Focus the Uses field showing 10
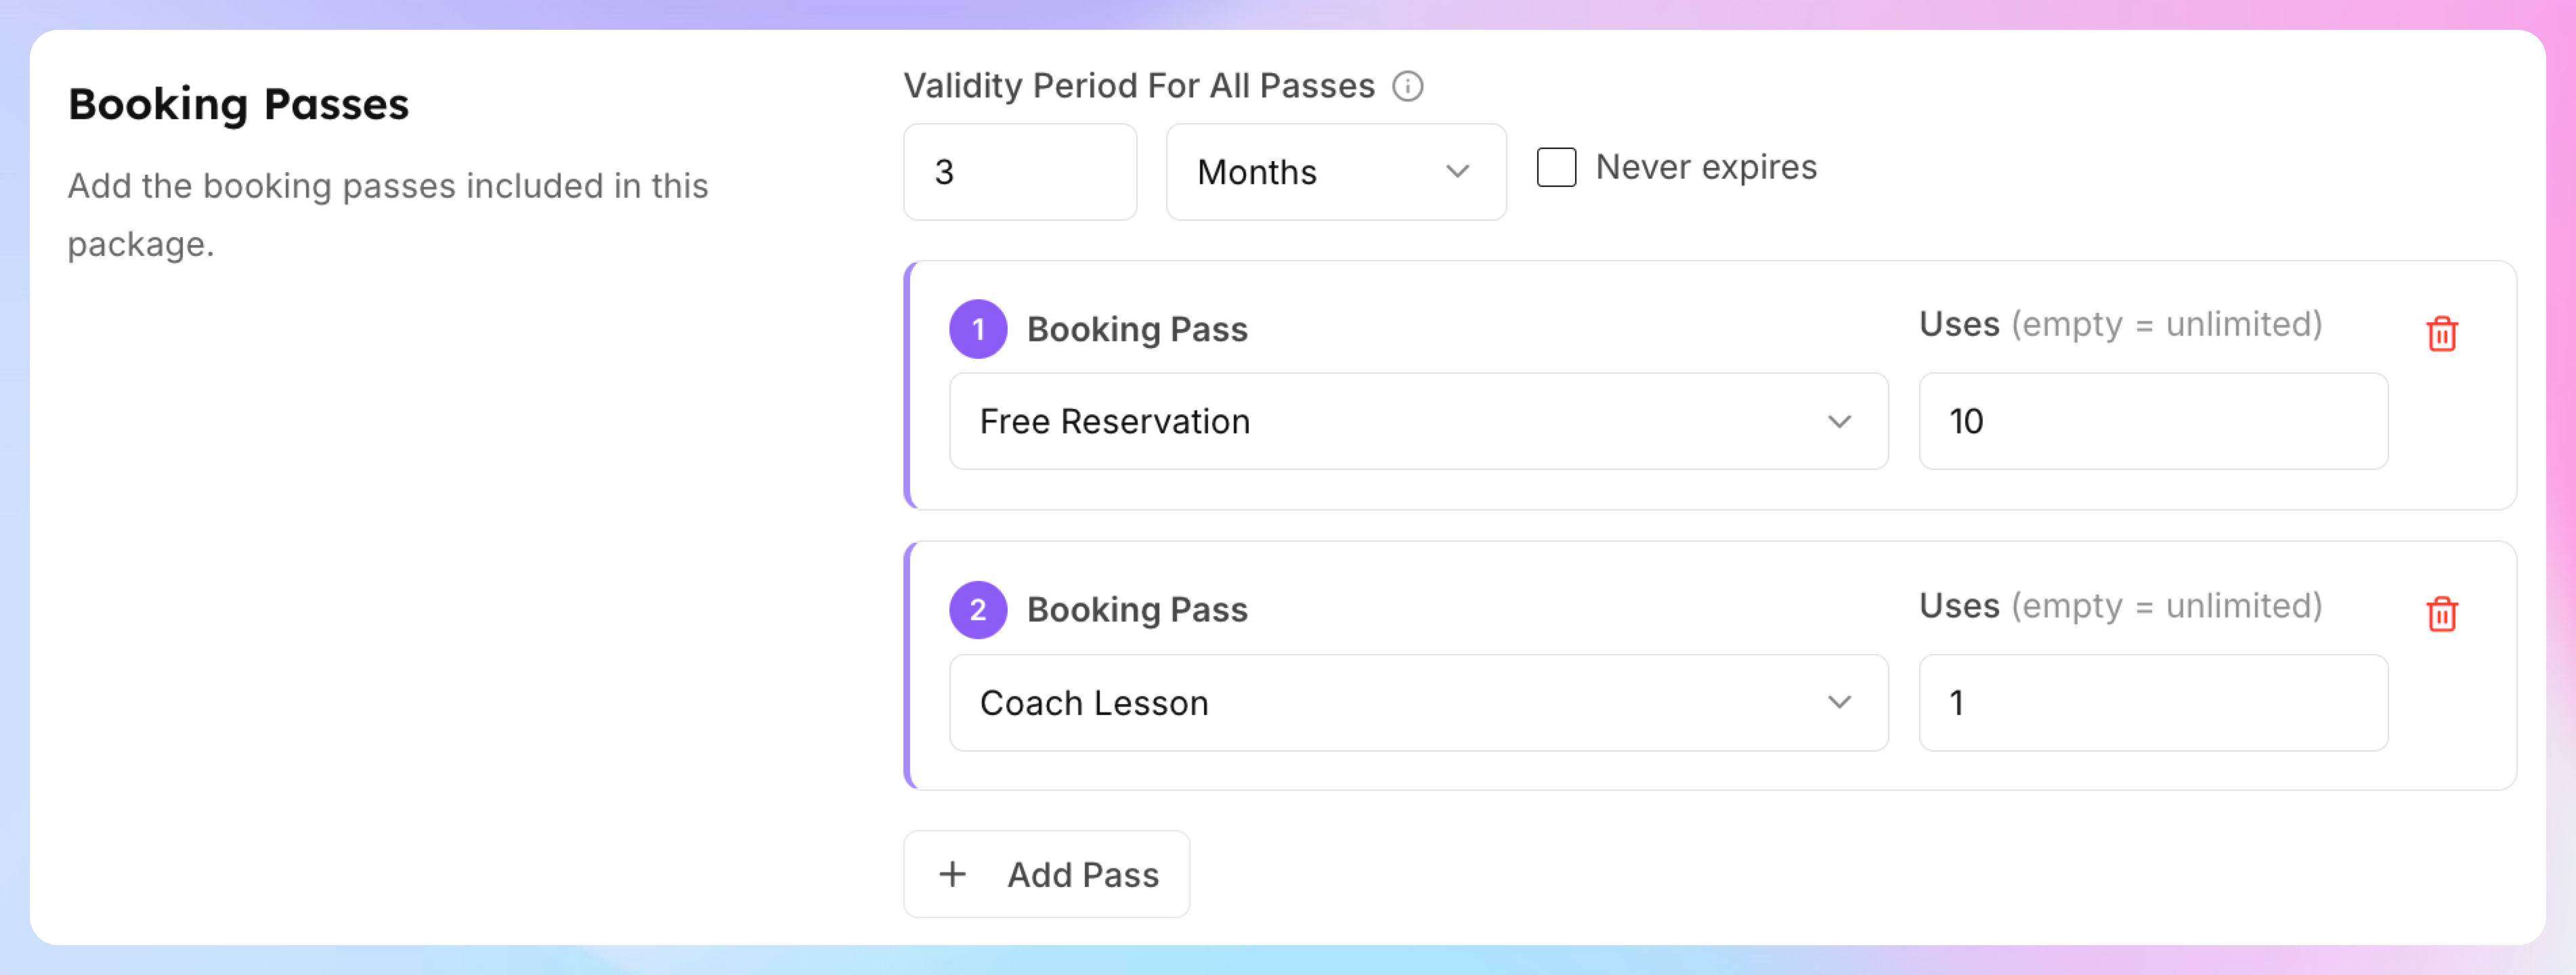 pos(2153,422)
